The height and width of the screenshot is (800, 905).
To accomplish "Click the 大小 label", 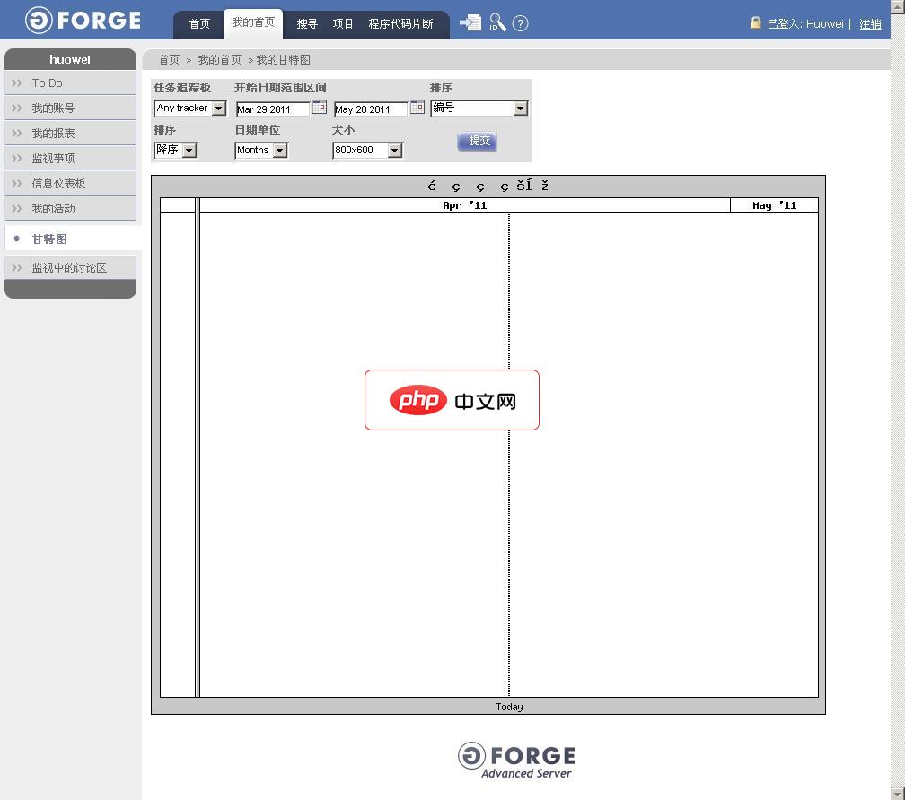I will tap(343, 130).
